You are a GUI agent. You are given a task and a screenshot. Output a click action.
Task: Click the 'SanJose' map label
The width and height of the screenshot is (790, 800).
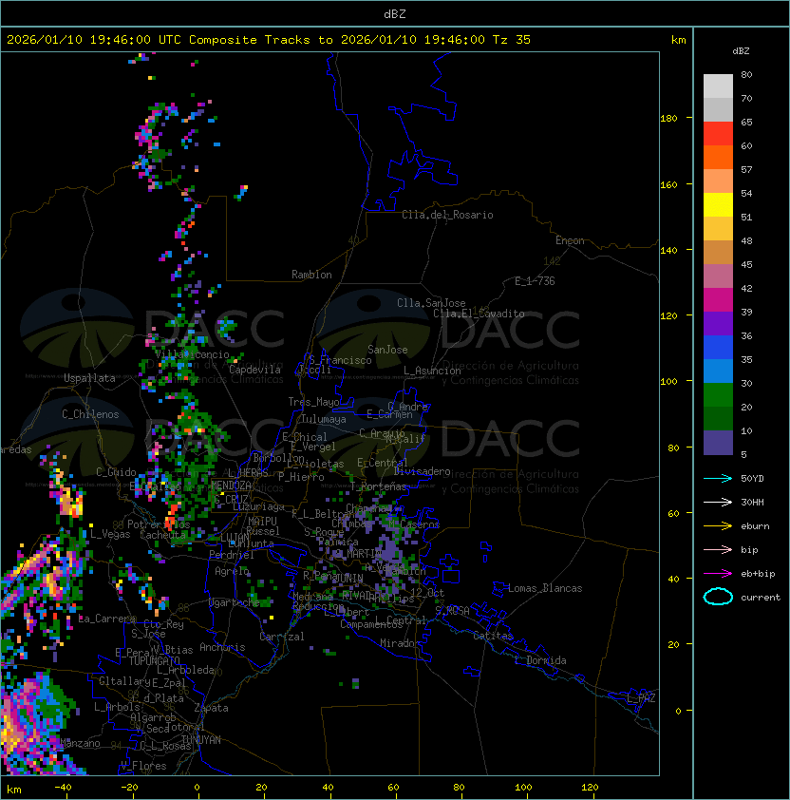tap(387, 350)
